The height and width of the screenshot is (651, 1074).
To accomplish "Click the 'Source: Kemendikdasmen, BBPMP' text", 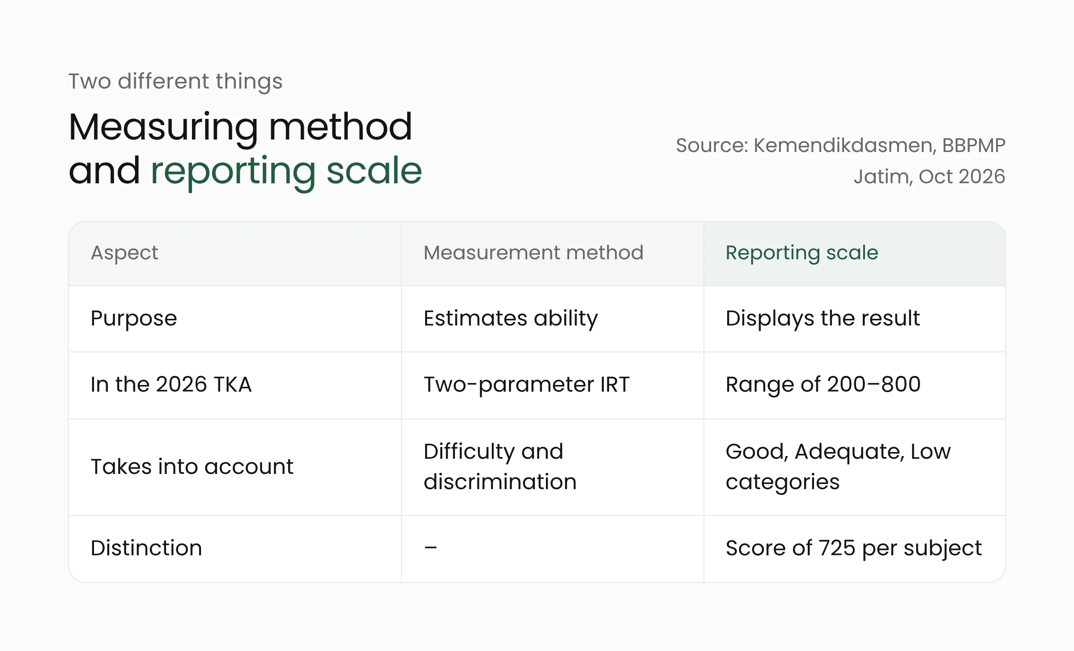I will 840,145.
